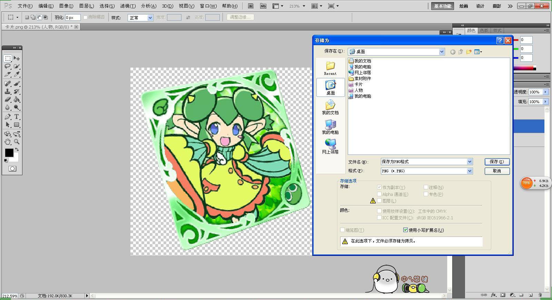The width and height of the screenshot is (552, 300).
Task: Click the 保存(S) button
Action: pyautogui.click(x=497, y=162)
